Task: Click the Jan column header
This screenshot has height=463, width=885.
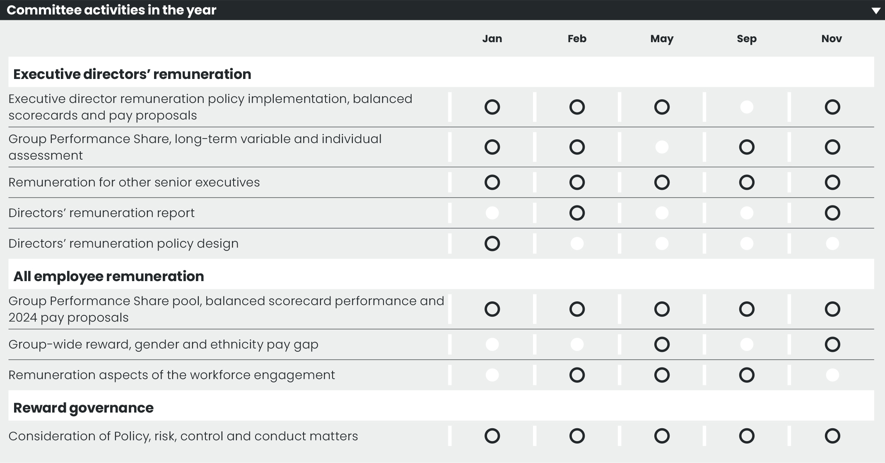Action: pyautogui.click(x=492, y=39)
